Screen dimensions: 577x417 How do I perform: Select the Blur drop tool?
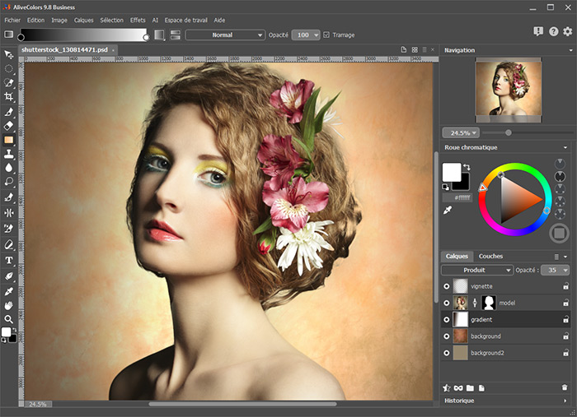tap(8, 168)
